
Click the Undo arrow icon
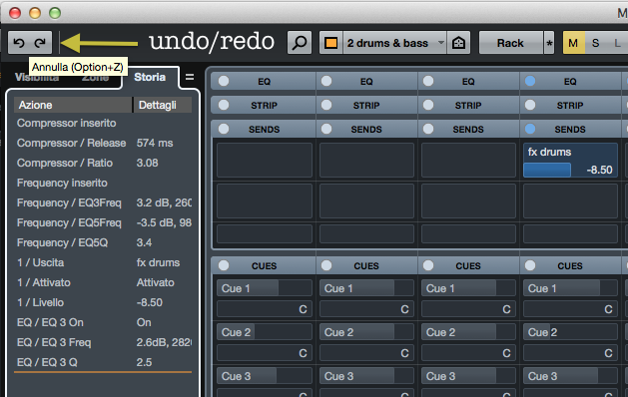pos(19,43)
